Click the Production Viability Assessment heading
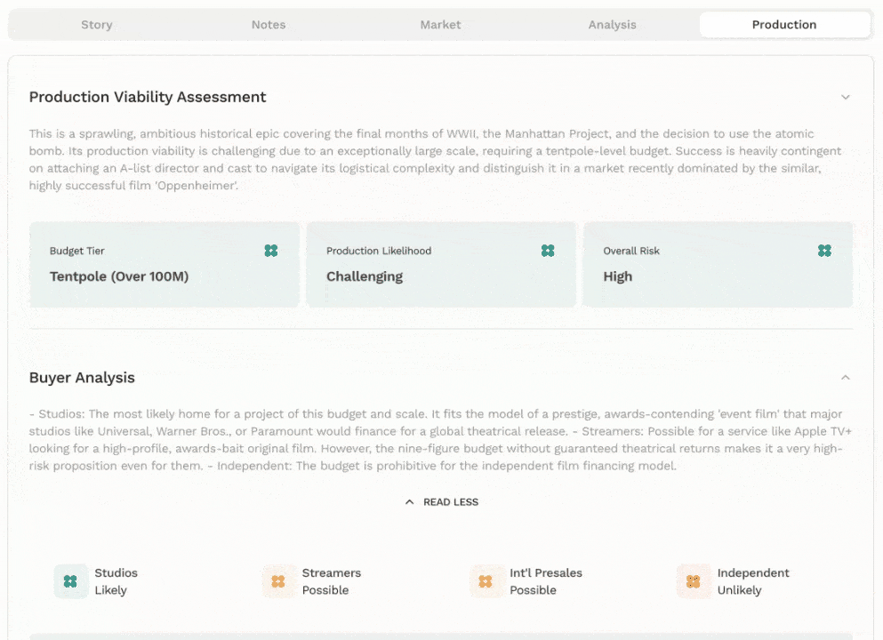This screenshot has width=883, height=640. [x=148, y=97]
